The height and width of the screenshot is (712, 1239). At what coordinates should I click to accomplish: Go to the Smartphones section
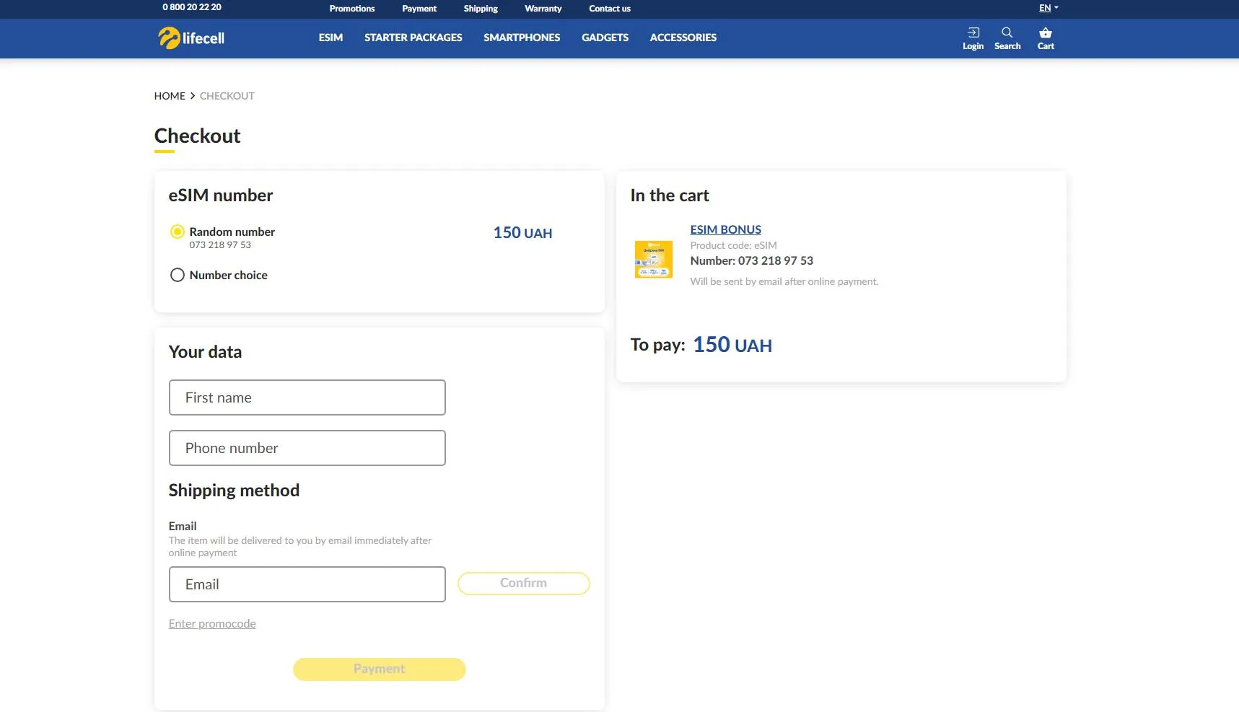click(x=521, y=38)
